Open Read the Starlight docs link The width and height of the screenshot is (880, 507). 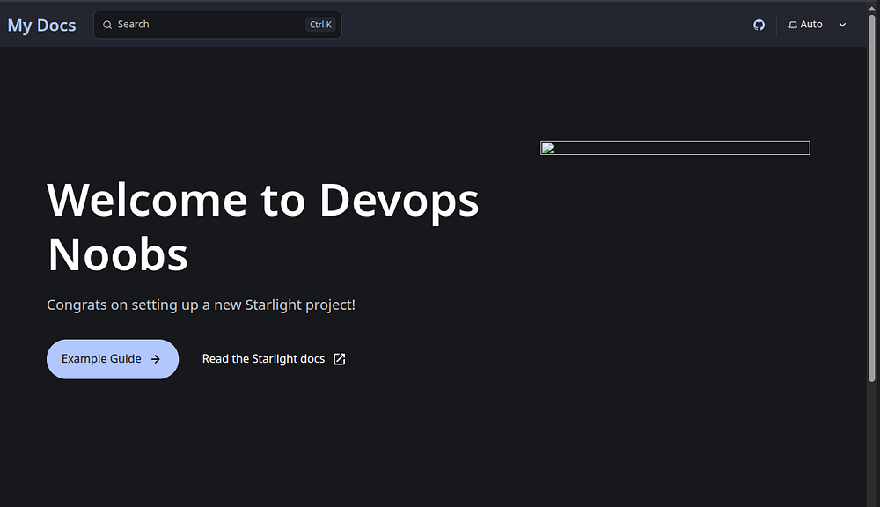click(274, 359)
